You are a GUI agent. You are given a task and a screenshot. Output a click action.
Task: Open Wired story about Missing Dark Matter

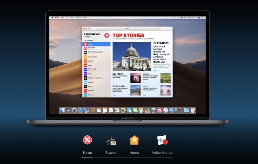click(120, 77)
